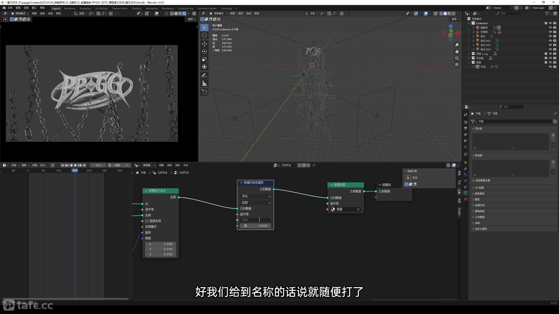Viewport: 559px width, 314px height.
Task: Check the 选择实例 checkbox in node
Action: click(147, 221)
